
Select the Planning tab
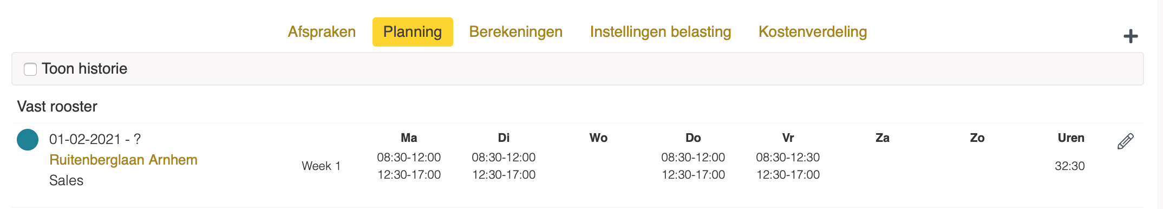click(x=413, y=32)
